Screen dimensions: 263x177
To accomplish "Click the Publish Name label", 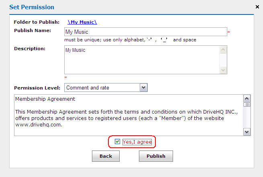I will 33,31.
